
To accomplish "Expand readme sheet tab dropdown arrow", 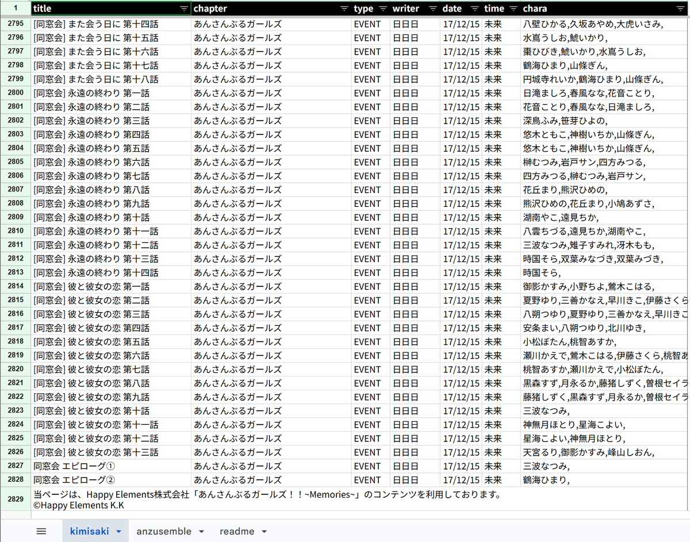I will 264,532.
